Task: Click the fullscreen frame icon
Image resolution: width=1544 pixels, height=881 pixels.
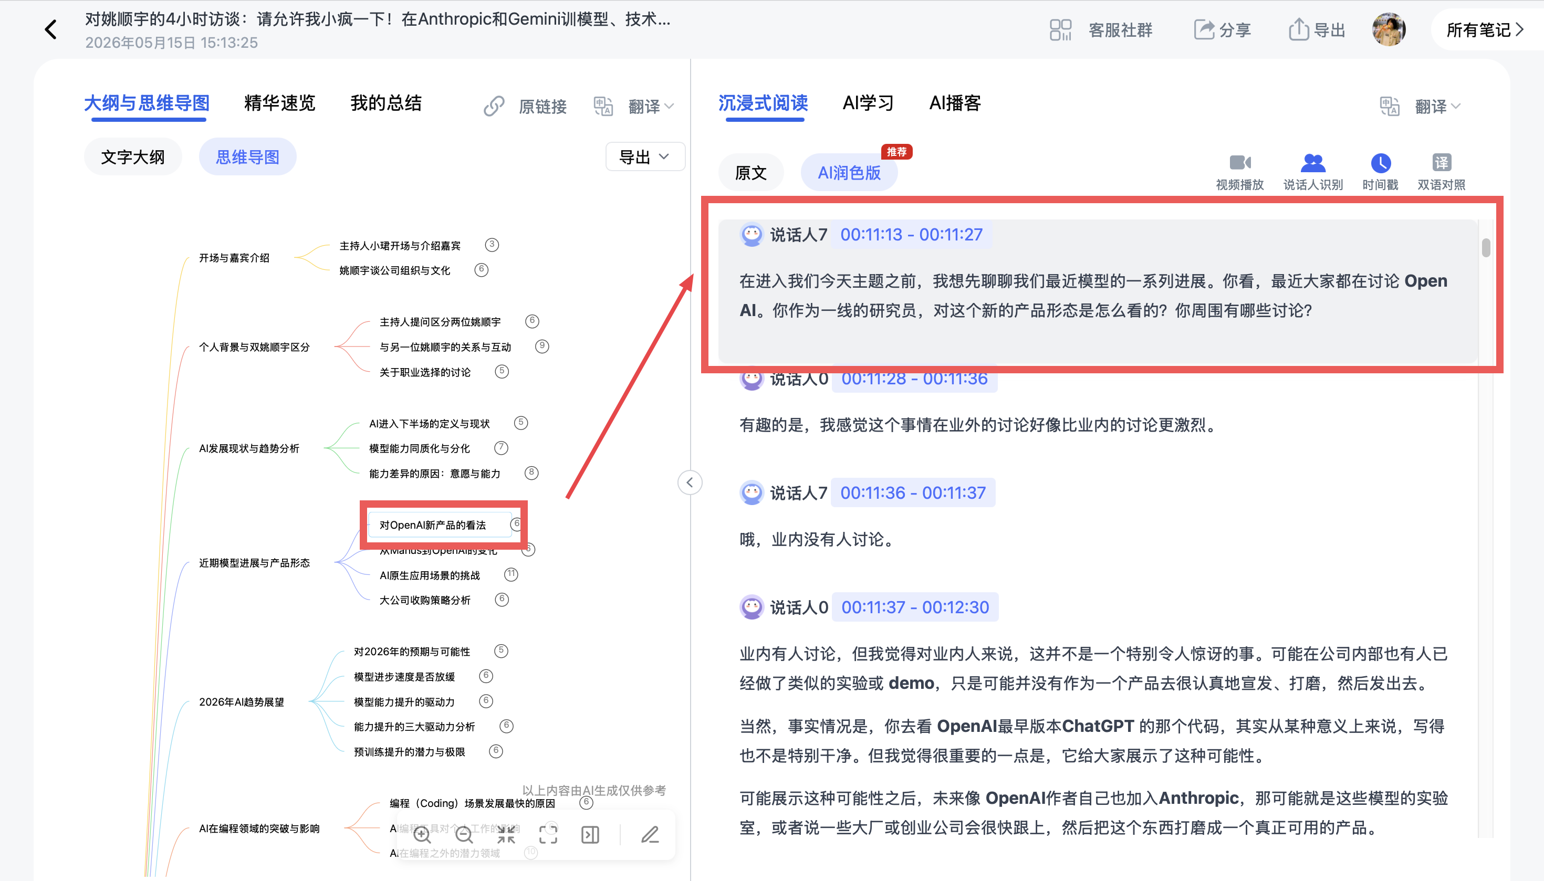Action: click(x=548, y=834)
